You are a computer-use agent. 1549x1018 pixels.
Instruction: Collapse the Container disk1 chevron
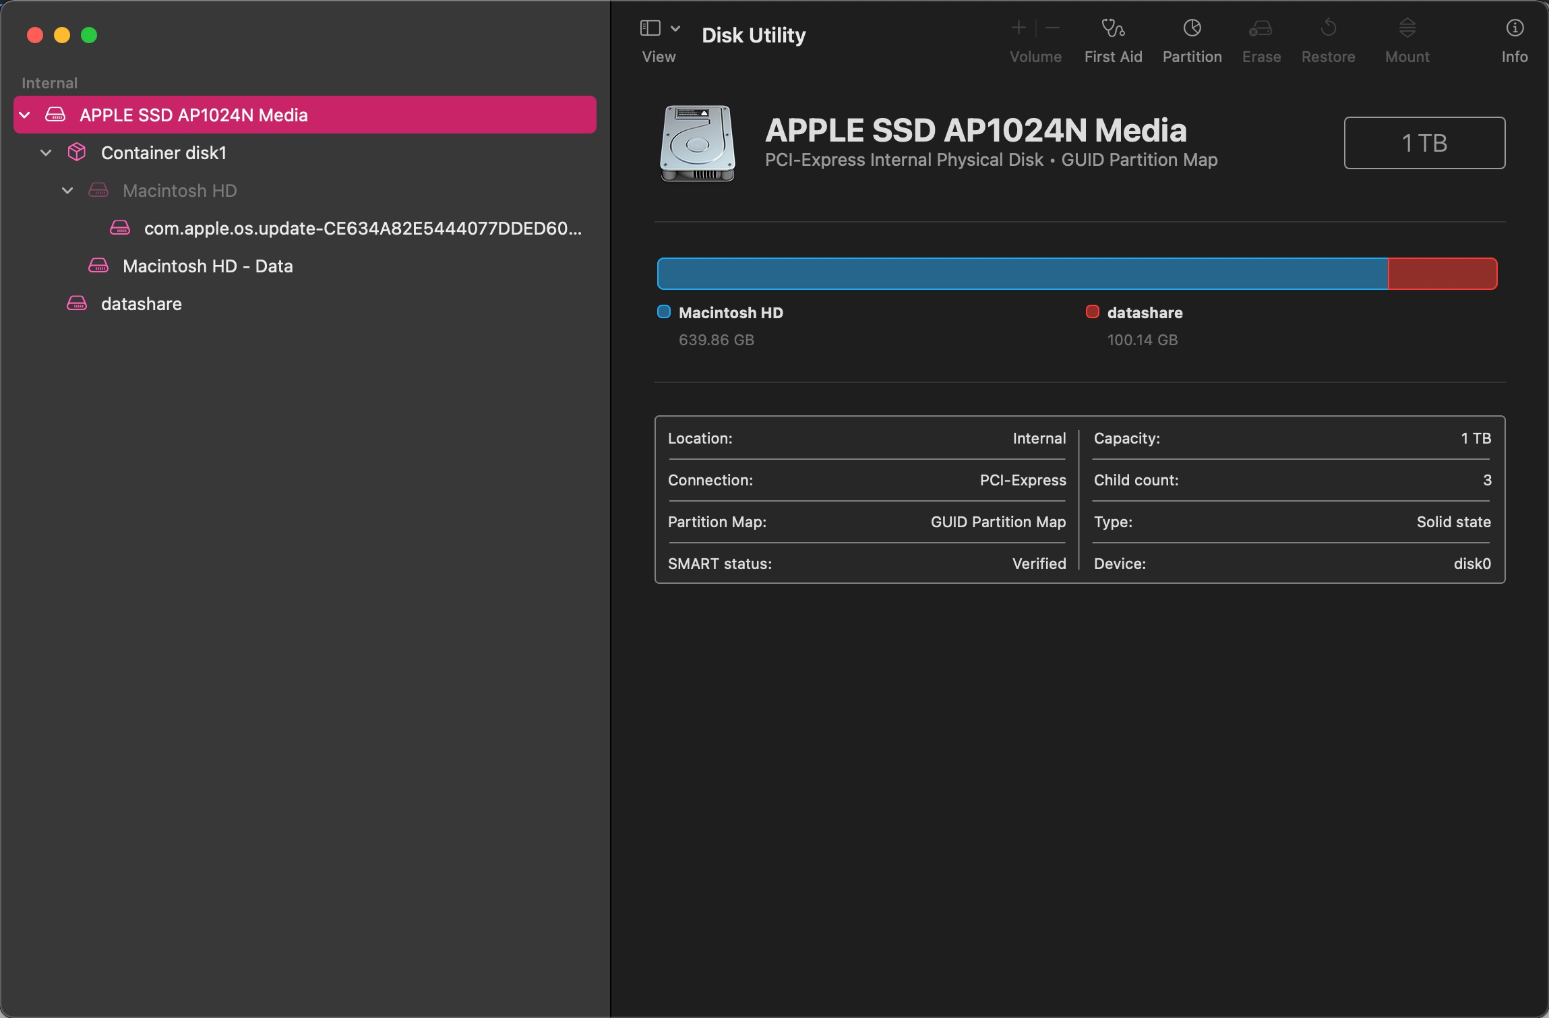(x=46, y=153)
